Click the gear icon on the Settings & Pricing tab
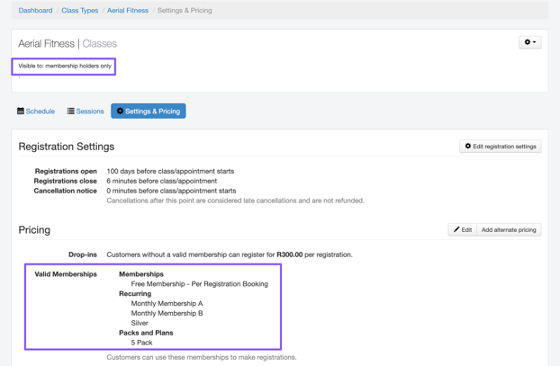Image resolution: width=560 pixels, height=366 pixels. click(120, 112)
